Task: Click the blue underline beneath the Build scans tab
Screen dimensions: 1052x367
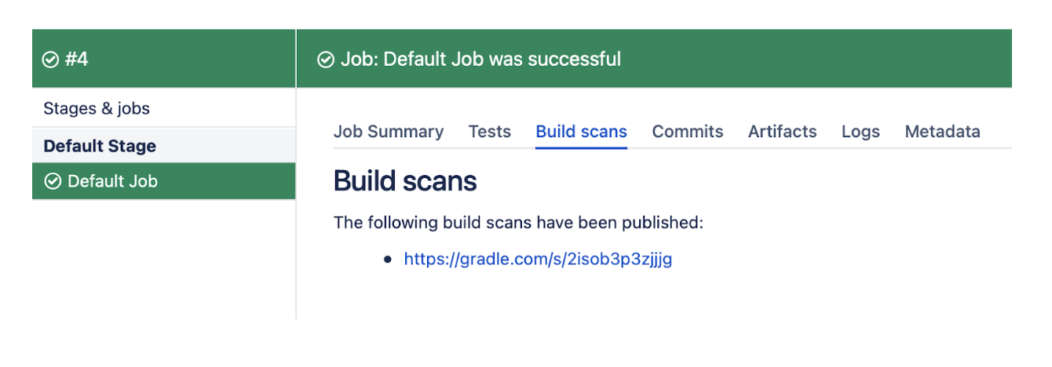Action: pos(581,147)
